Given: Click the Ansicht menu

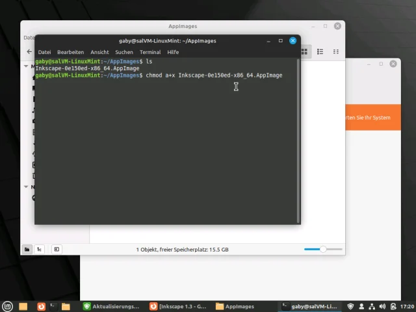Looking at the screenshot, I should tap(99, 52).
